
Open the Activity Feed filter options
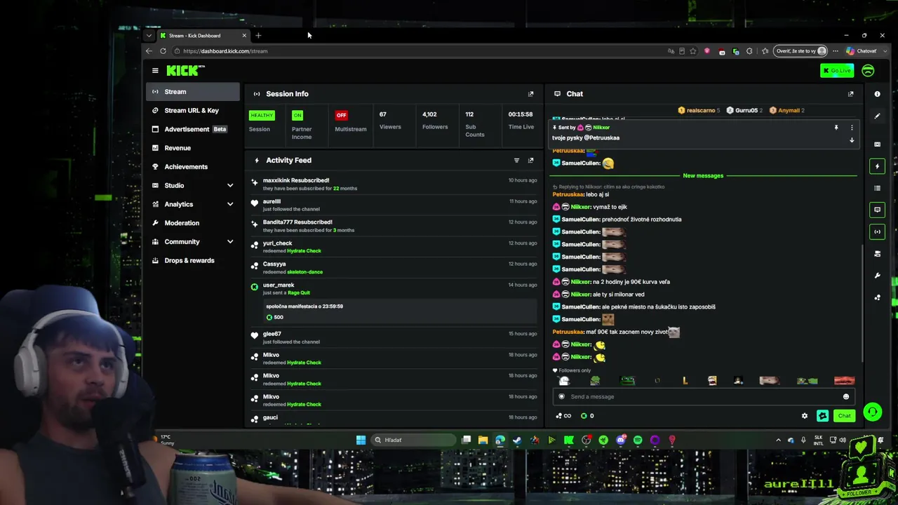(516, 161)
